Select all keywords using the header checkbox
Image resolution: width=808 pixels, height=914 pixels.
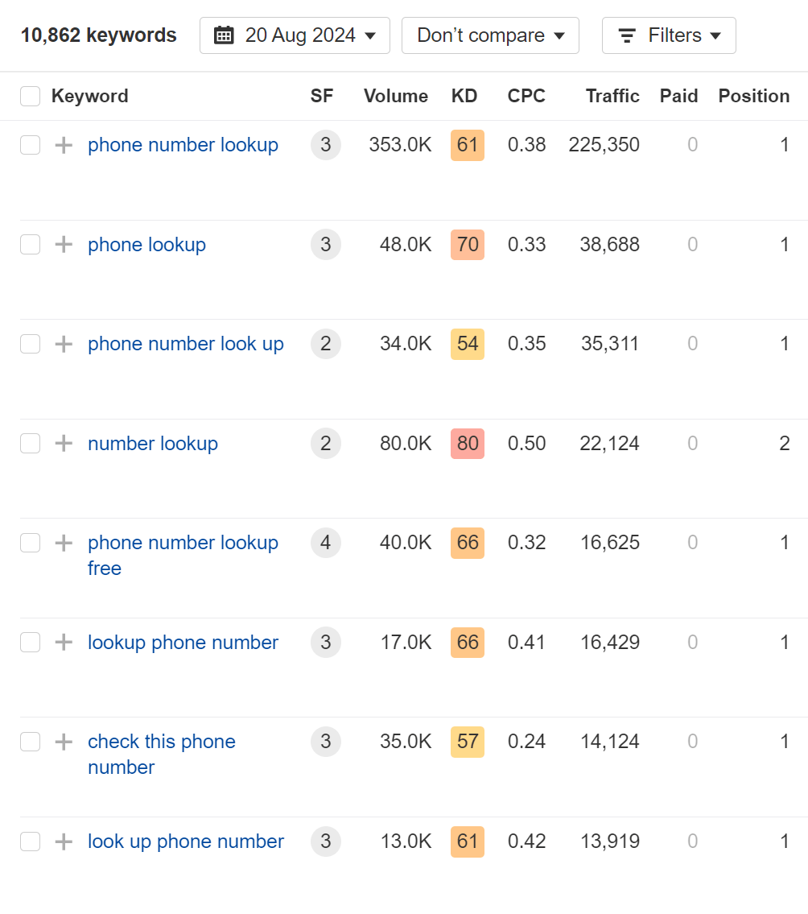(30, 95)
